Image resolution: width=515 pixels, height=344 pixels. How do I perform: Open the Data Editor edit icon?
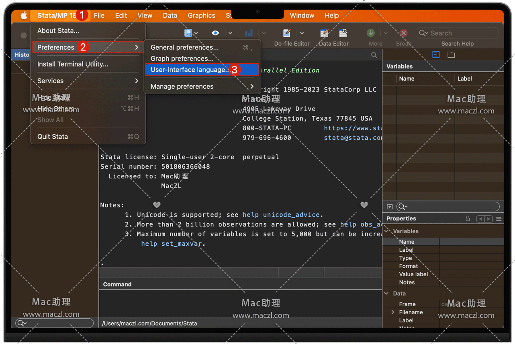[x=324, y=33]
